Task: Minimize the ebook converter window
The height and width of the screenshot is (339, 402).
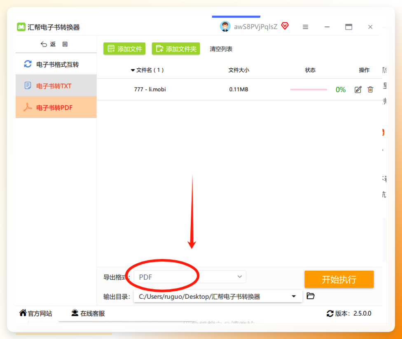Action: click(x=327, y=27)
